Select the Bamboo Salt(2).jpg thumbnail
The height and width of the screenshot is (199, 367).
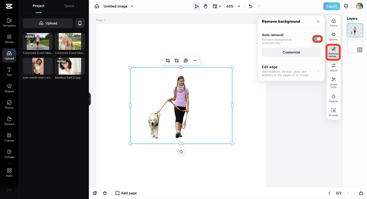[70, 66]
